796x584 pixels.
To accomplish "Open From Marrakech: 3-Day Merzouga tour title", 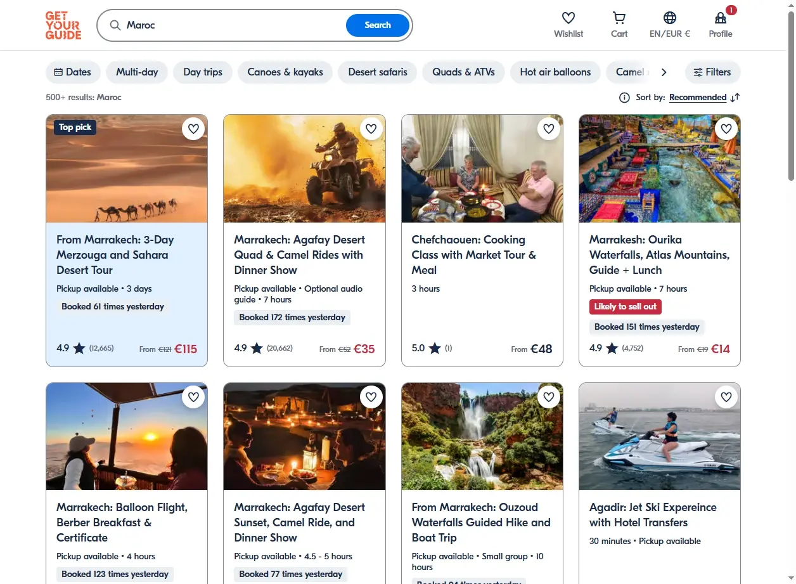I will 115,255.
